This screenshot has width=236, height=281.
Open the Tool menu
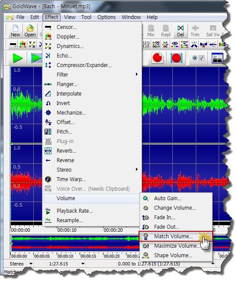(86, 17)
